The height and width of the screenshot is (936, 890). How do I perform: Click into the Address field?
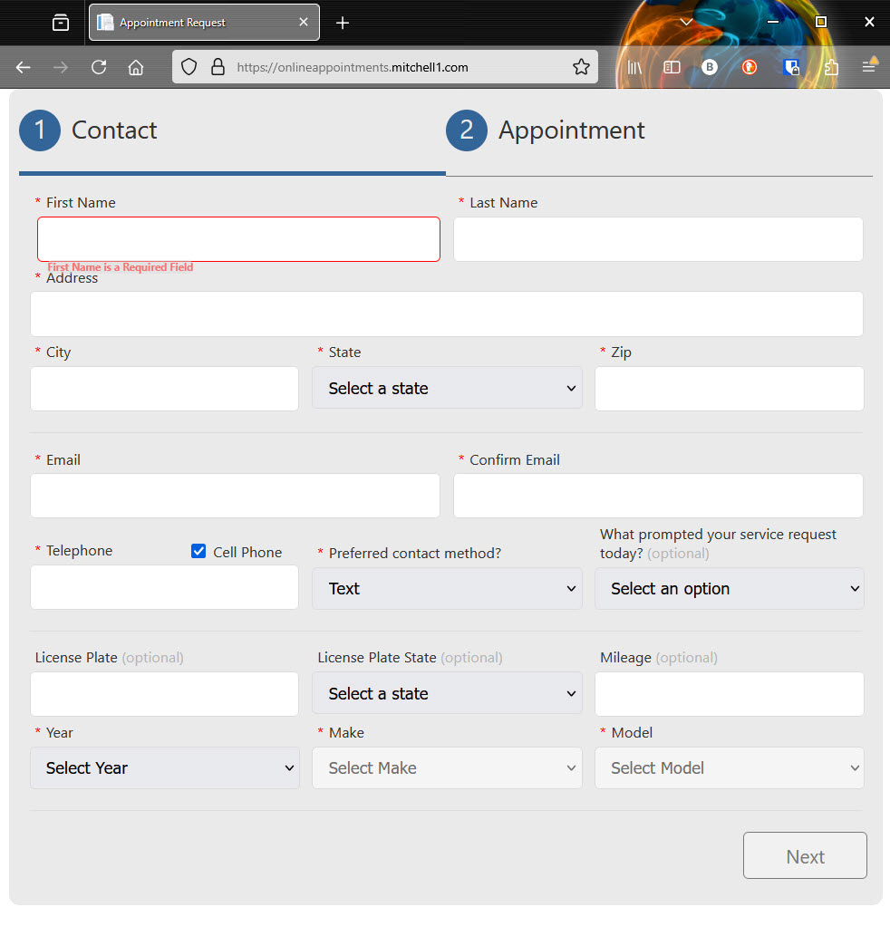click(447, 314)
